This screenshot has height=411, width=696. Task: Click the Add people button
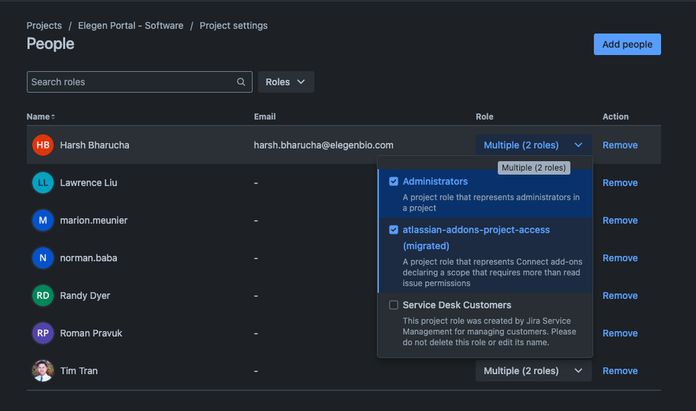pyautogui.click(x=627, y=45)
